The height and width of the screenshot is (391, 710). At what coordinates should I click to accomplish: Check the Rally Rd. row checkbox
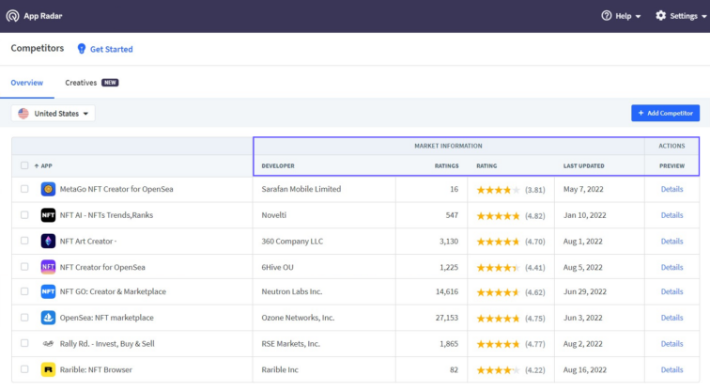(x=24, y=343)
